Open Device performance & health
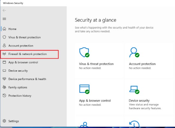The width and height of the screenshot is (175, 128). point(27,79)
